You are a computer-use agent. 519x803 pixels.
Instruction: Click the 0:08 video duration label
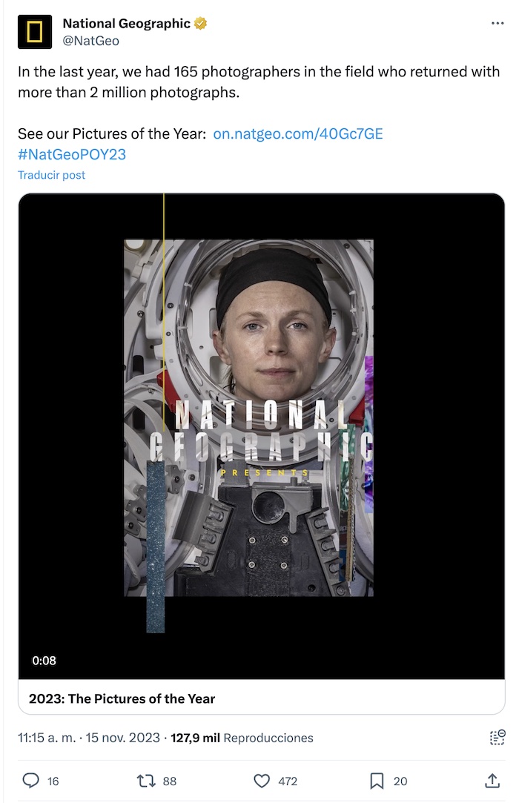pos(44,661)
